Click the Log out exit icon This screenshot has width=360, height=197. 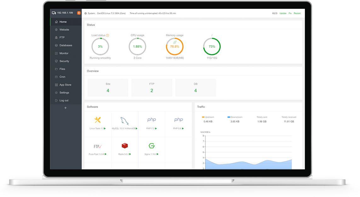(x=56, y=100)
